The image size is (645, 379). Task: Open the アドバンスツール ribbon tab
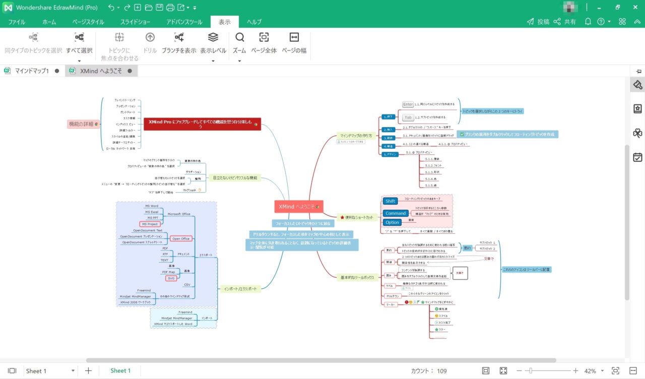click(184, 22)
